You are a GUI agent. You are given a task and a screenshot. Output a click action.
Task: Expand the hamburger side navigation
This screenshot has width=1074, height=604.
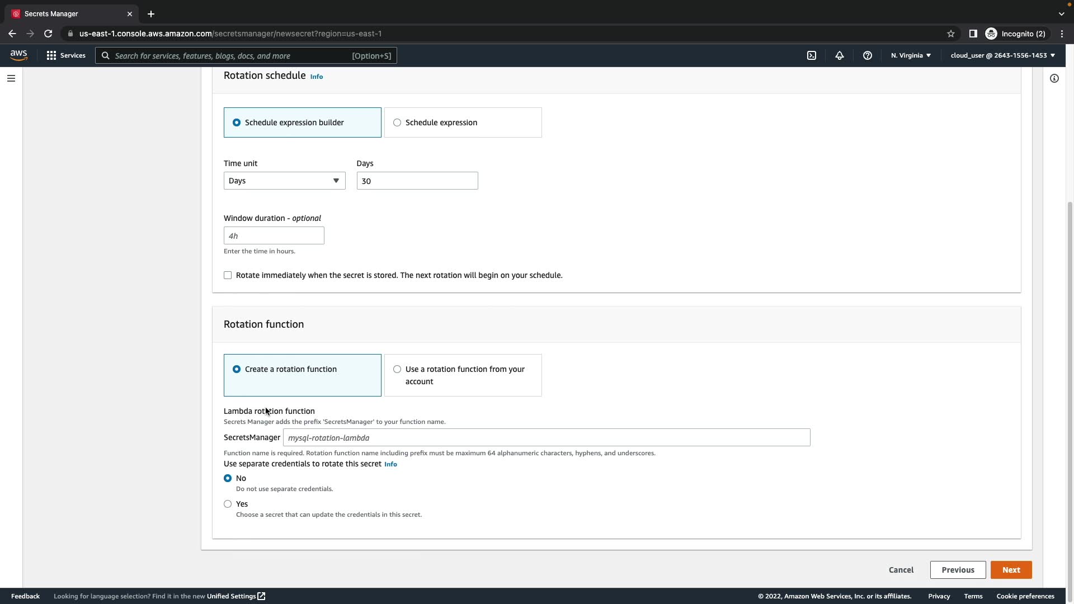pyautogui.click(x=11, y=78)
